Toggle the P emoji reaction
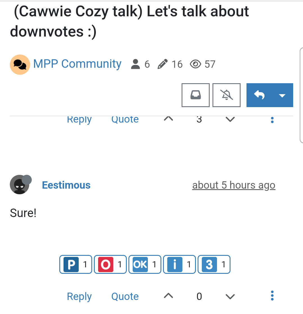 click(76, 264)
